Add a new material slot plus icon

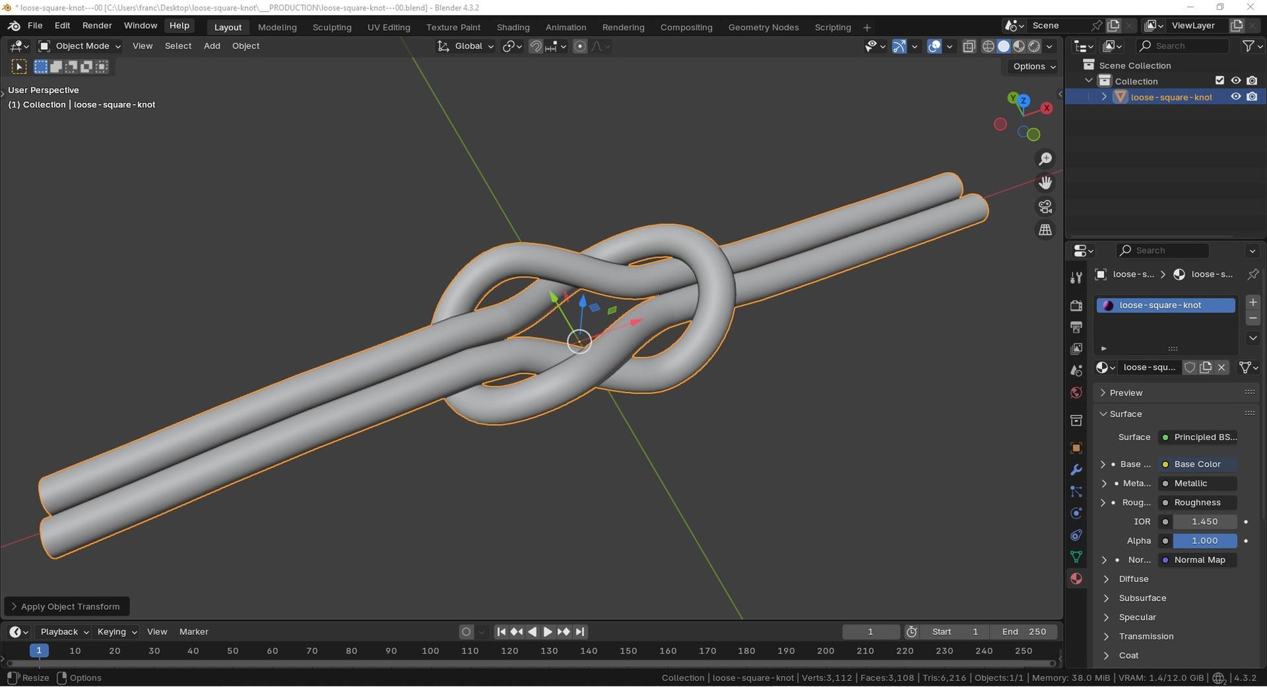tap(1253, 302)
